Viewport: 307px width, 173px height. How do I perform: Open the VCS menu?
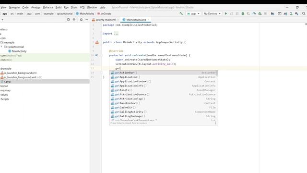coord(82,7)
